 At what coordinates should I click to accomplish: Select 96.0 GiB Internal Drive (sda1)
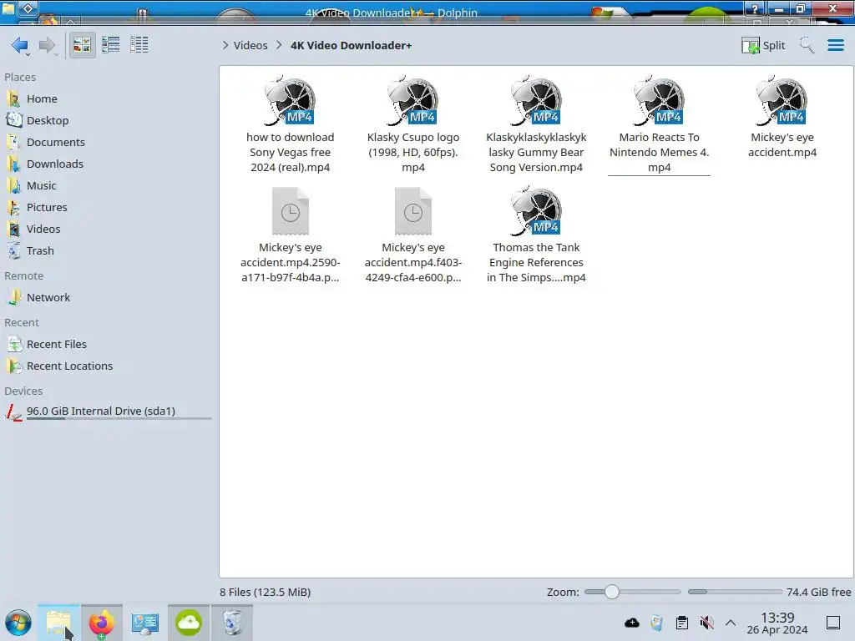pos(108,412)
